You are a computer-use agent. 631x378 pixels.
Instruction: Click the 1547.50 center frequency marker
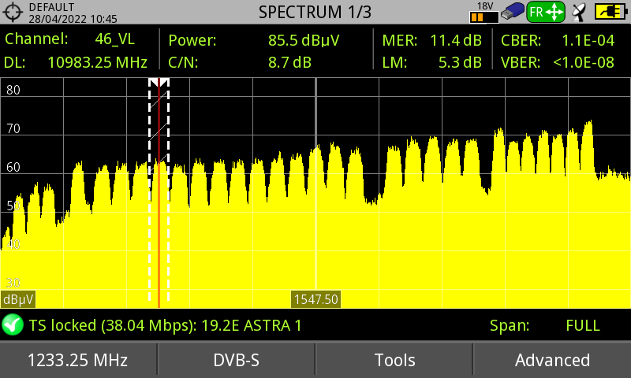click(x=315, y=299)
